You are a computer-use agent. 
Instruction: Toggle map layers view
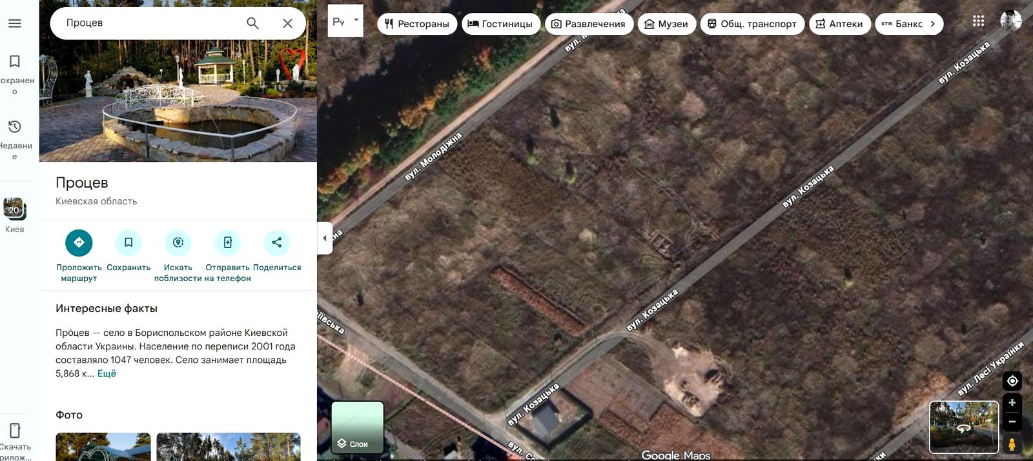point(358,427)
